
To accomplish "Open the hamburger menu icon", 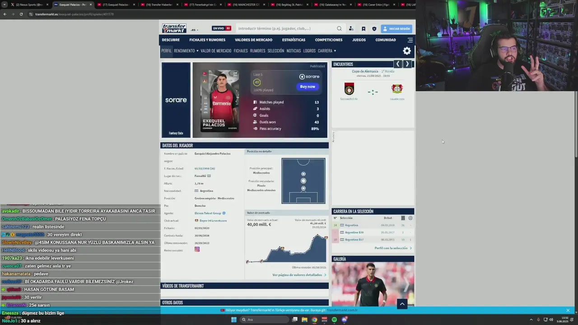I will [x=410, y=40].
